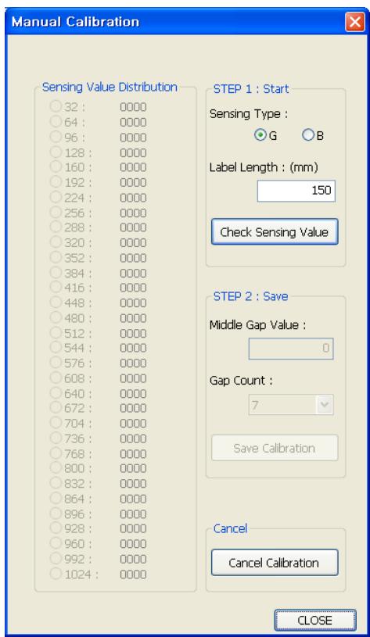Click the 'Gap Count :' label

point(241,381)
